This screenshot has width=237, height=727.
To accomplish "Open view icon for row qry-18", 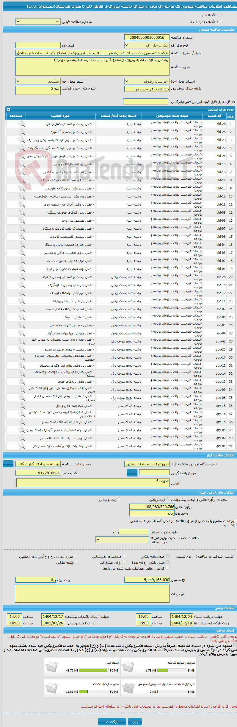I will [x=21, y=406].
